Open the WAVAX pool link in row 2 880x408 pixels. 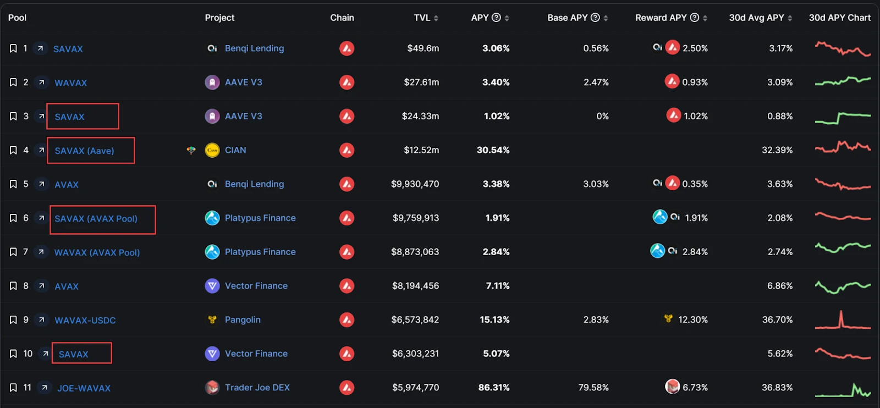(71, 83)
